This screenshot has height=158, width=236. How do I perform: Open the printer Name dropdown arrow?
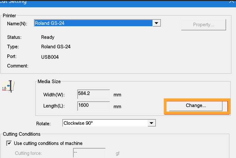point(156,23)
